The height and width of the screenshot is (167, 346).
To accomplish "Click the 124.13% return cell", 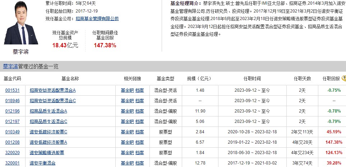I will click(x=334, y=153).
